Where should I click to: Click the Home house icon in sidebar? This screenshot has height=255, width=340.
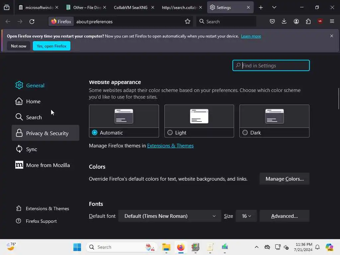tap(19, 101)
